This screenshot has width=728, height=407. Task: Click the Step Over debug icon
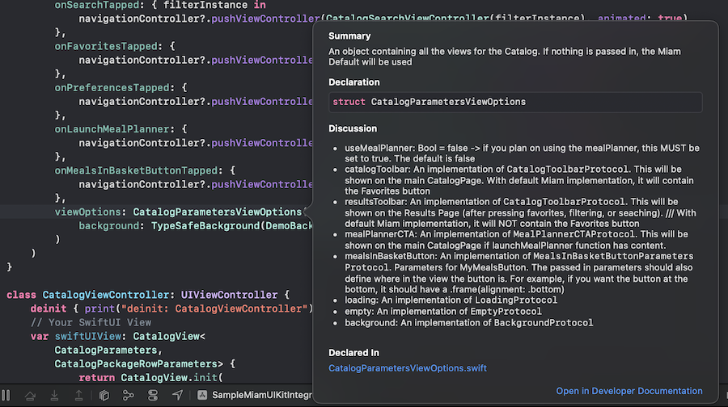[x=30, y=396]
